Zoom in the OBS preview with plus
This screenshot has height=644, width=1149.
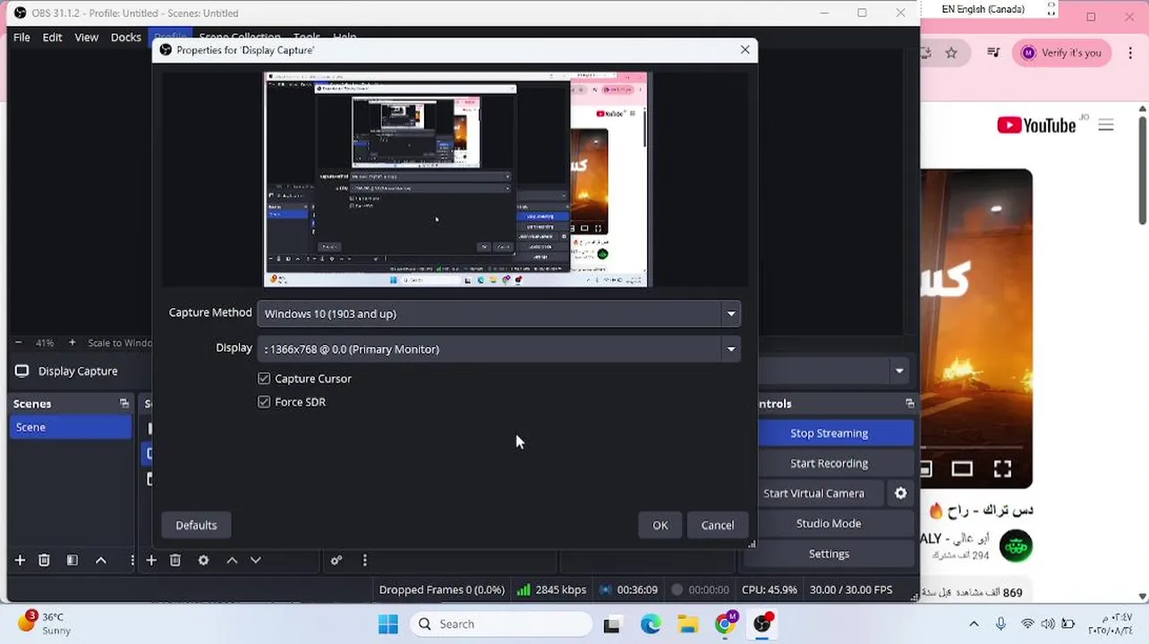click(x=72, y=343)
